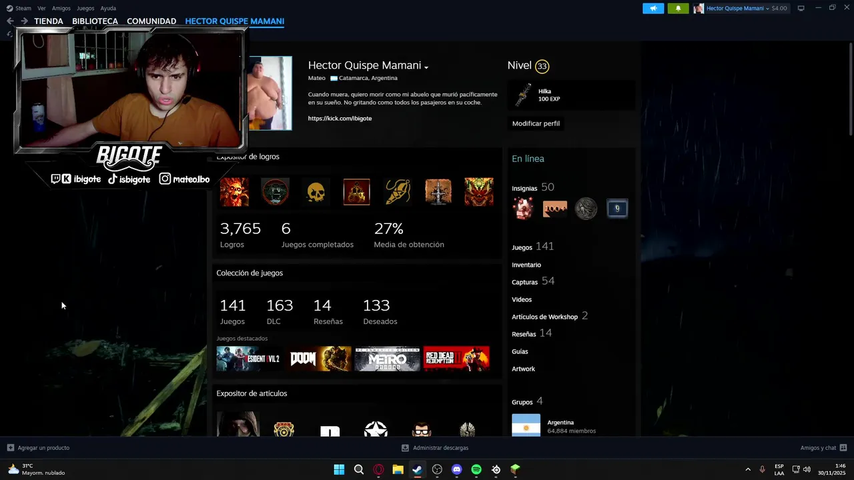Open the Metro Exodus game banner
This screenshot has height=480, width=854.
click(387, 359)
